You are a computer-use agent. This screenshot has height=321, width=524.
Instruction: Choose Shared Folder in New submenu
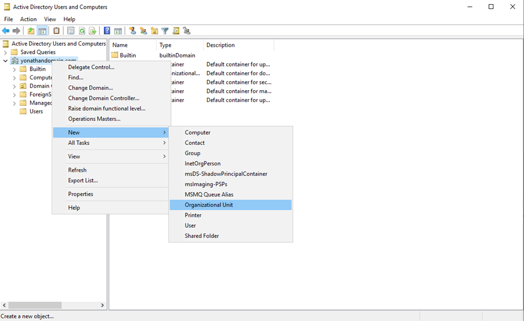coord(231,236)
